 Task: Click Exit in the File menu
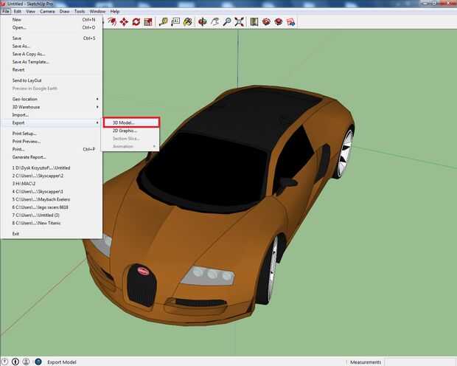tap(15, 233)
